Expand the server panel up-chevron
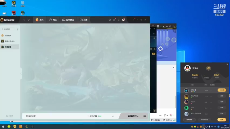Screen dimensions: 230x129 [113, 116]
